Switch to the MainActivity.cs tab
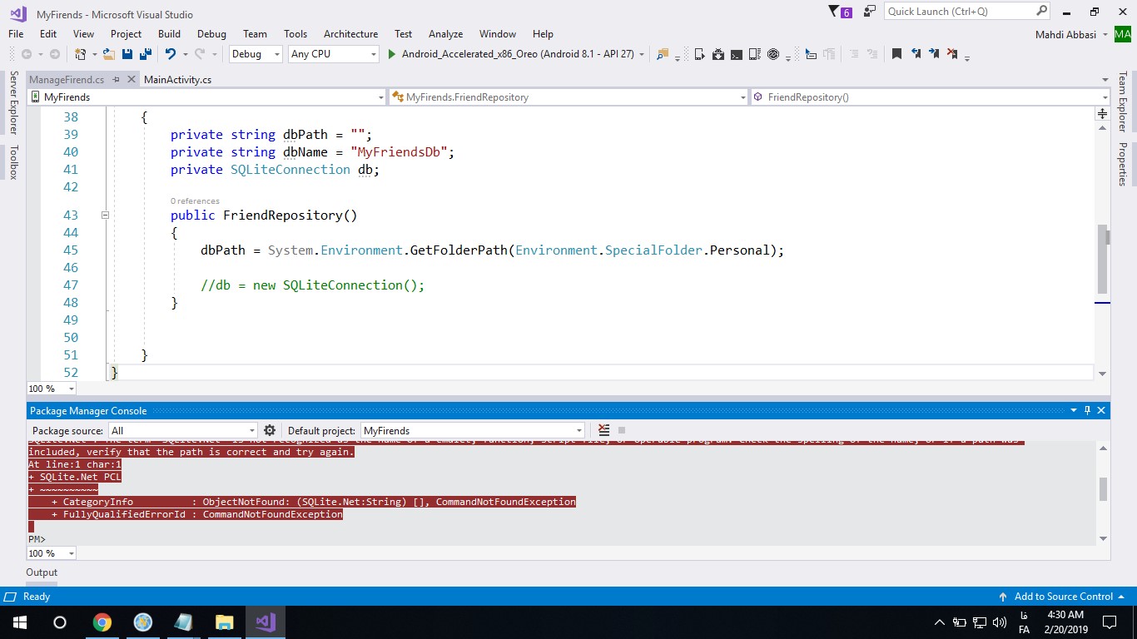The image size is (1137, 639). pyautogui.click(x=177, y=80)
